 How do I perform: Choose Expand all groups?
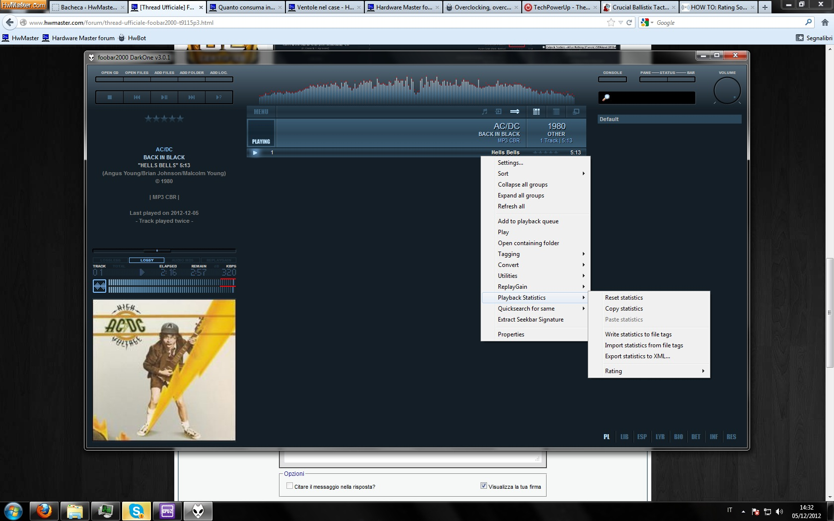pos(535,195)
